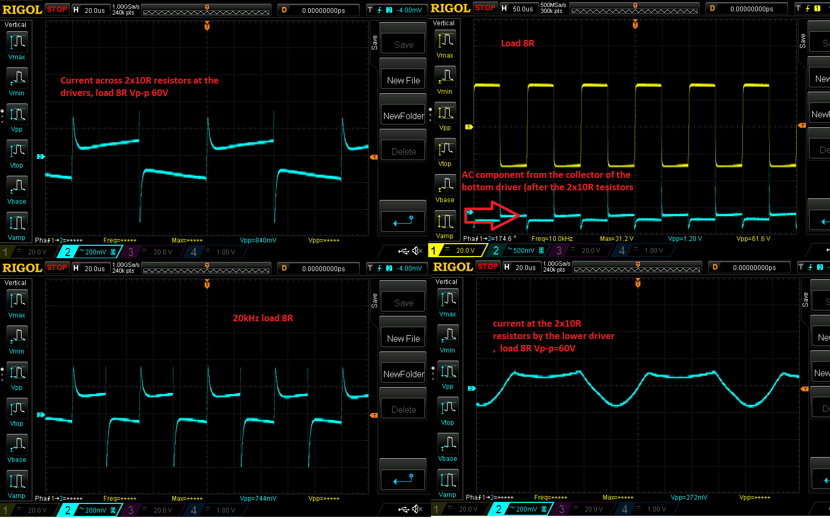Choose Vpp icon in the Vpp=272mV capture
The height and width of the screenshot is (518, 830).
pos(448,371)
